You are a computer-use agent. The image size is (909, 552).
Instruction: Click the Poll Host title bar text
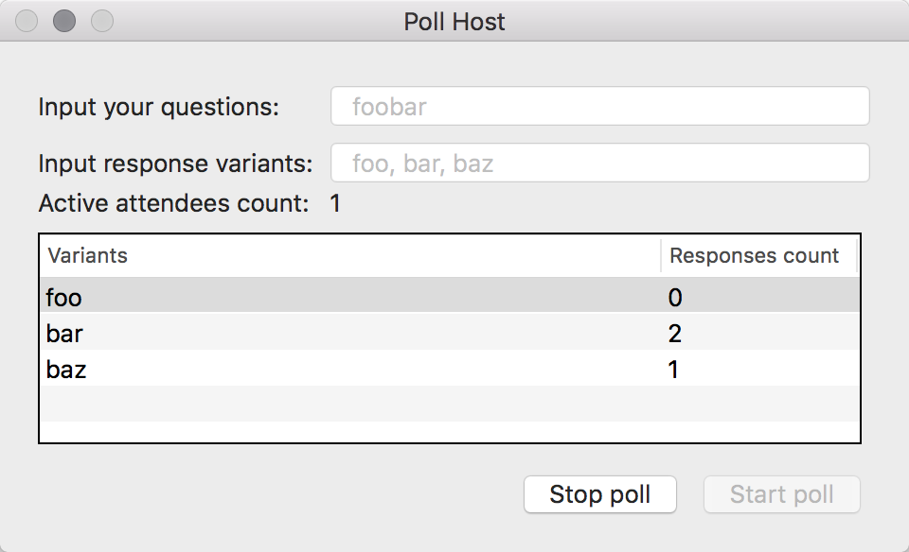pyautogui.click(x=454, y=21)
